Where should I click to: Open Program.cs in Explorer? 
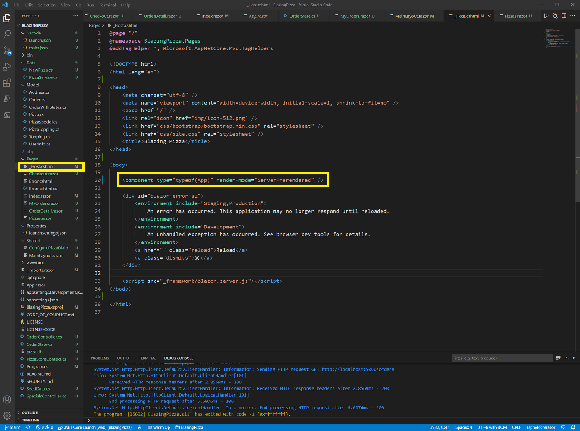pyautogui.click(x=37, y=366)
